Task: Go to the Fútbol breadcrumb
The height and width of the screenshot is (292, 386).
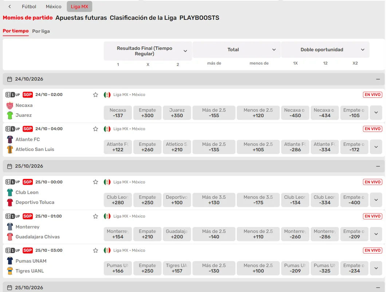Action: coord(29,7)
